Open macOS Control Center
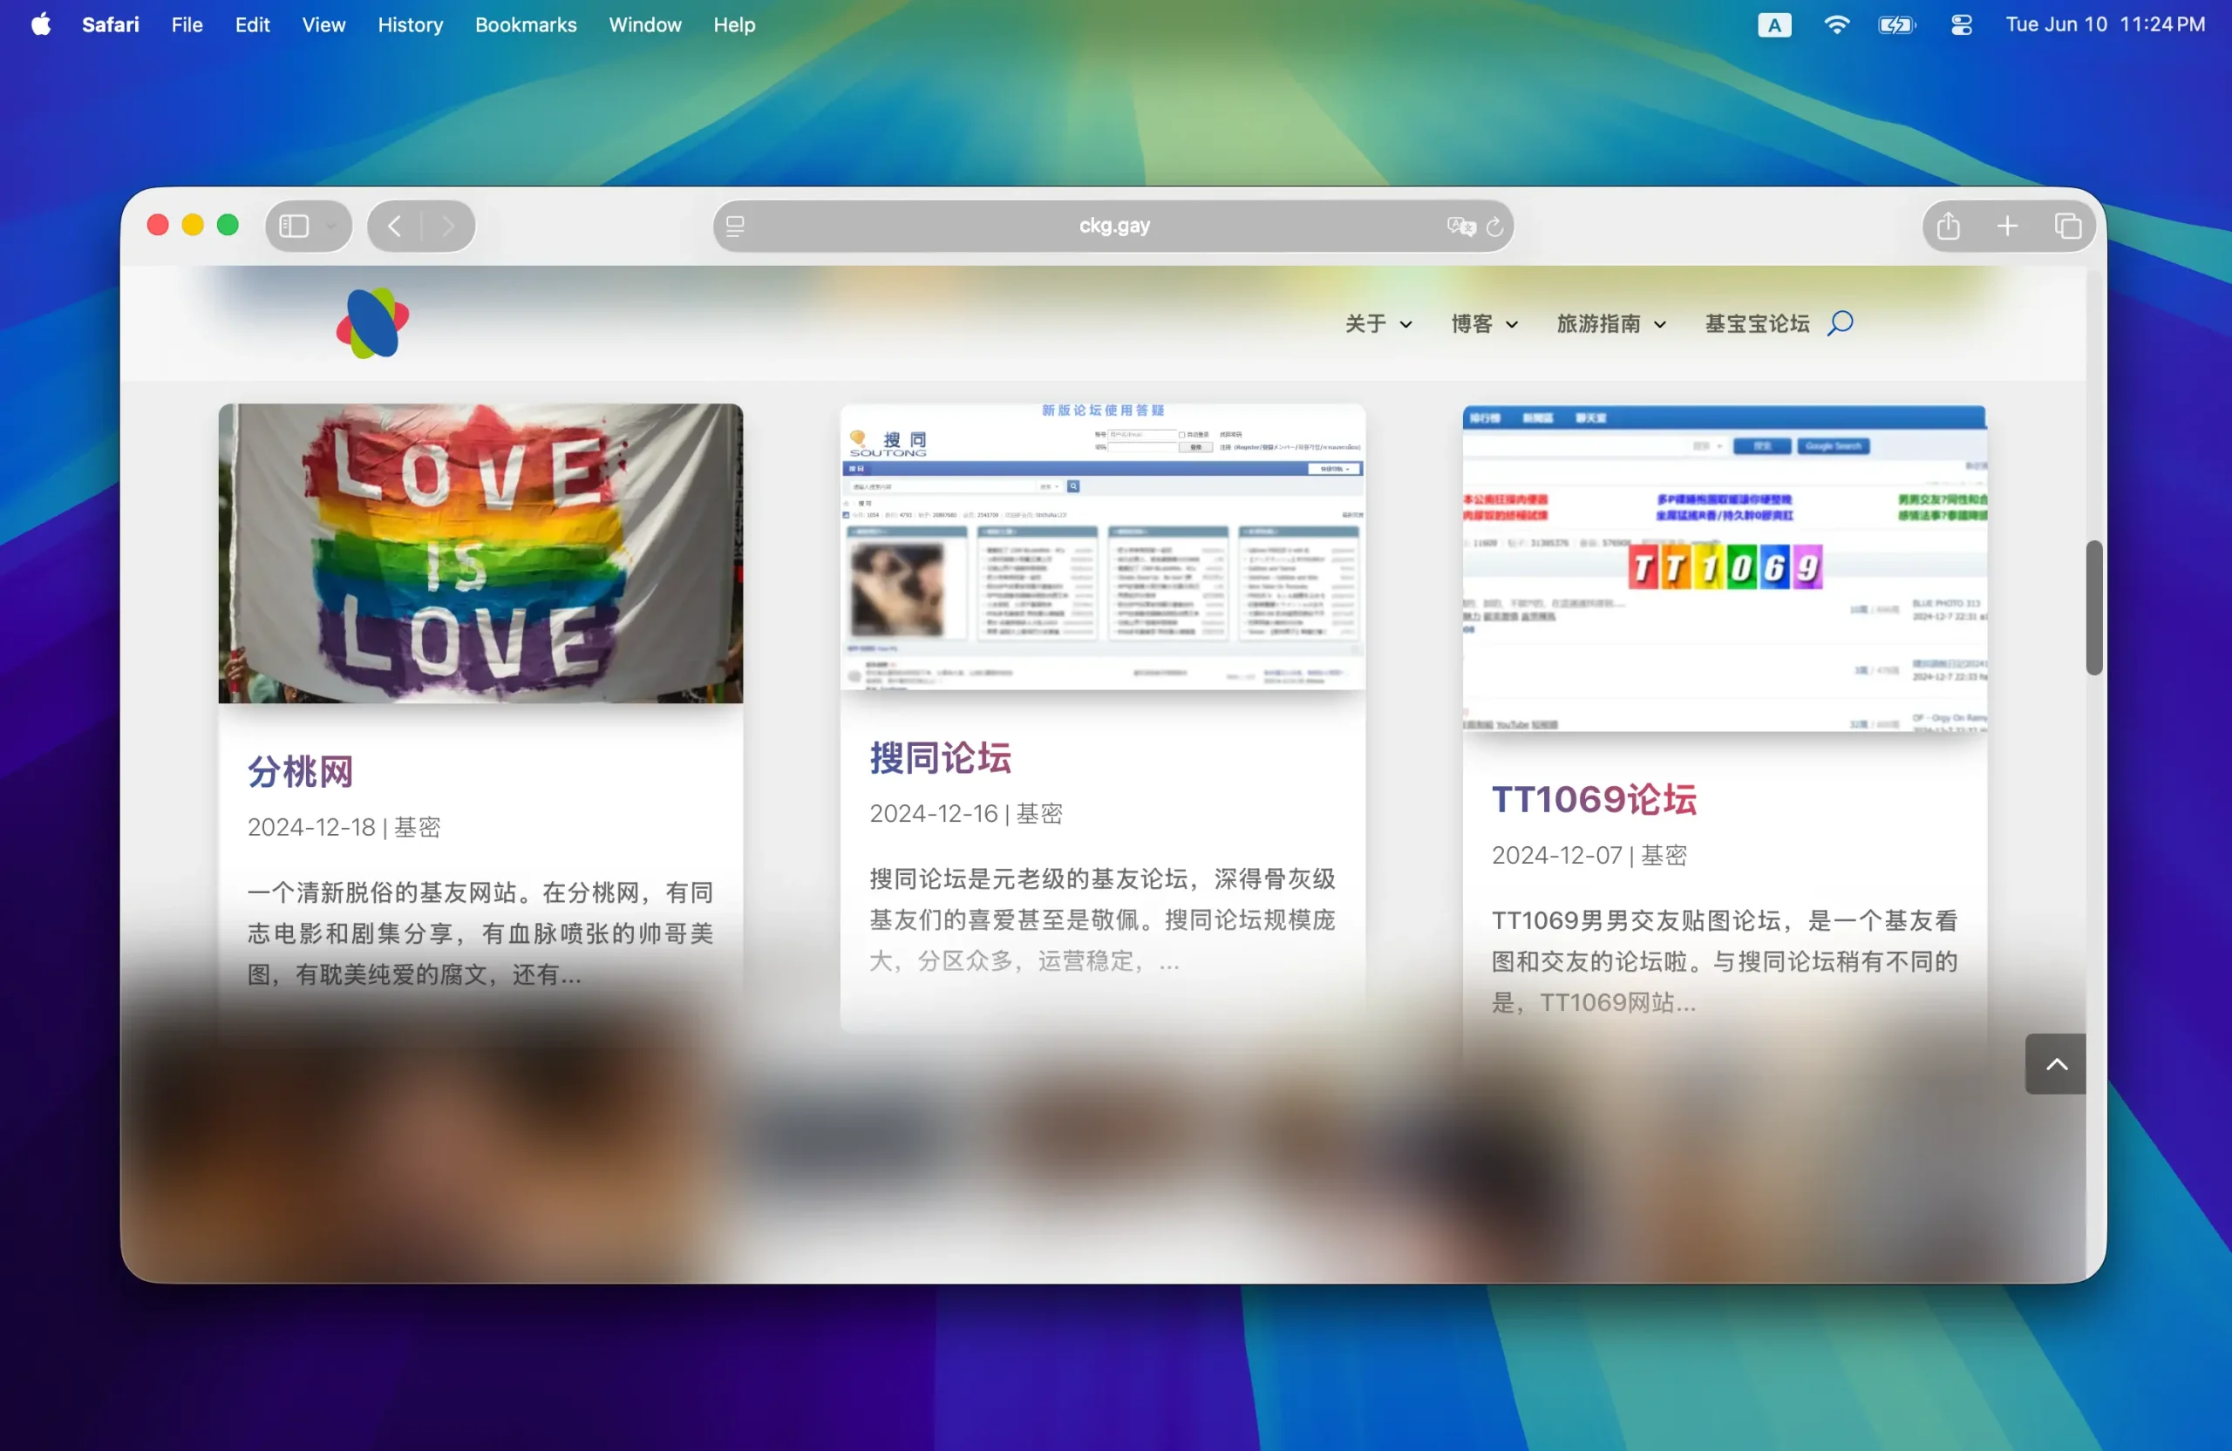The height and width of the screenshot is (1451, 2232). (1961, 24)
